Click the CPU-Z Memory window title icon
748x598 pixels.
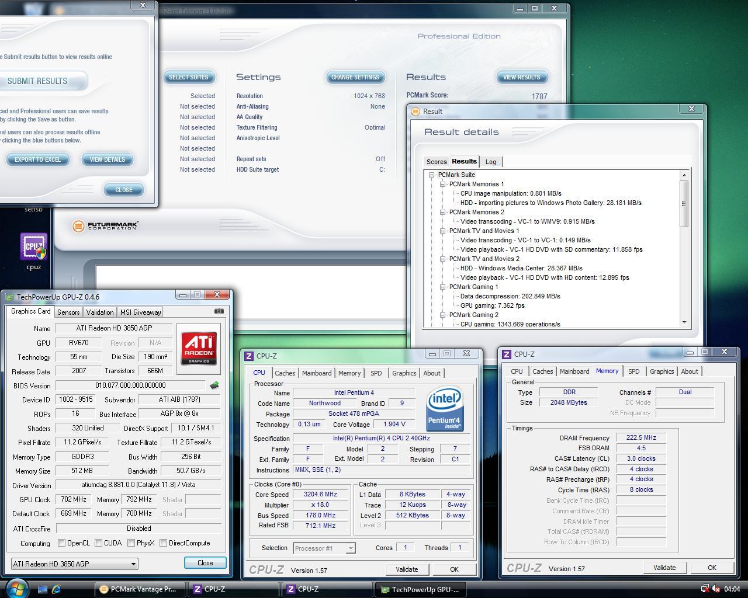coord(507,354)
